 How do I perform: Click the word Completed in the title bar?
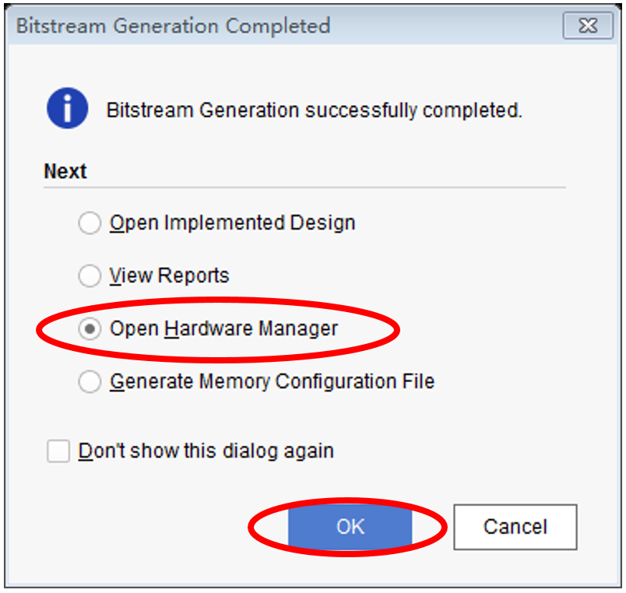277,26
